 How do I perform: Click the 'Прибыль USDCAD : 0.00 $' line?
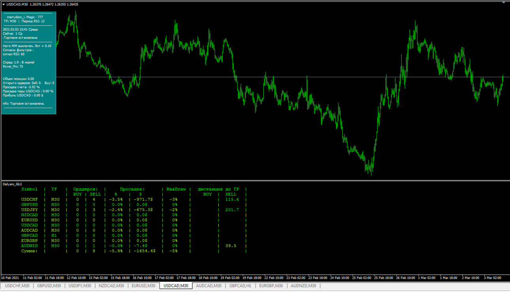(23, 95)
